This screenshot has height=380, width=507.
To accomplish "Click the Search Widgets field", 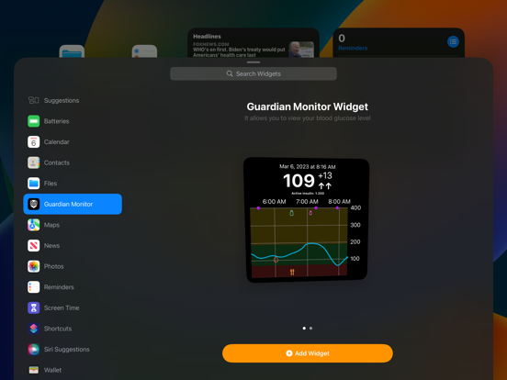I will pos(253,73).
